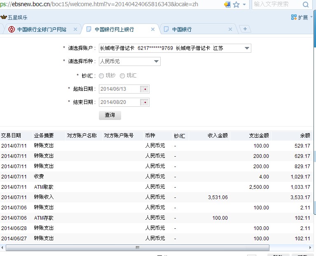316x256 pixels.
Task: Select the 现汇 radio button
Action: [x=122, y=76]
